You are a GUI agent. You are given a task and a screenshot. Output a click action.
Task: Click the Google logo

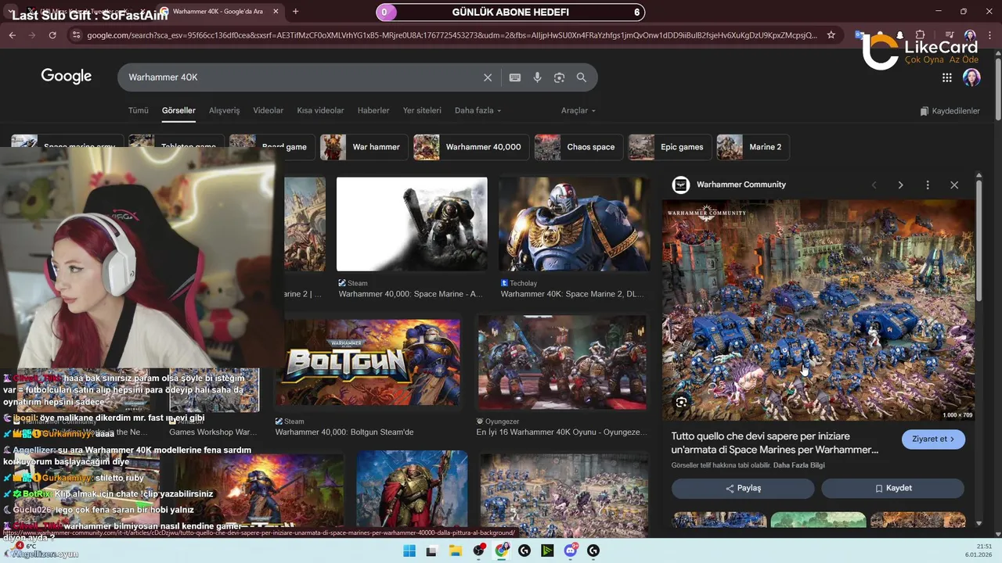point(67,77)
